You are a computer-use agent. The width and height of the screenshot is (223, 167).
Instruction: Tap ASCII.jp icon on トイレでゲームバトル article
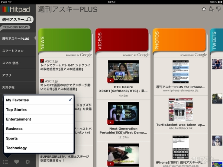pos(42,61)
